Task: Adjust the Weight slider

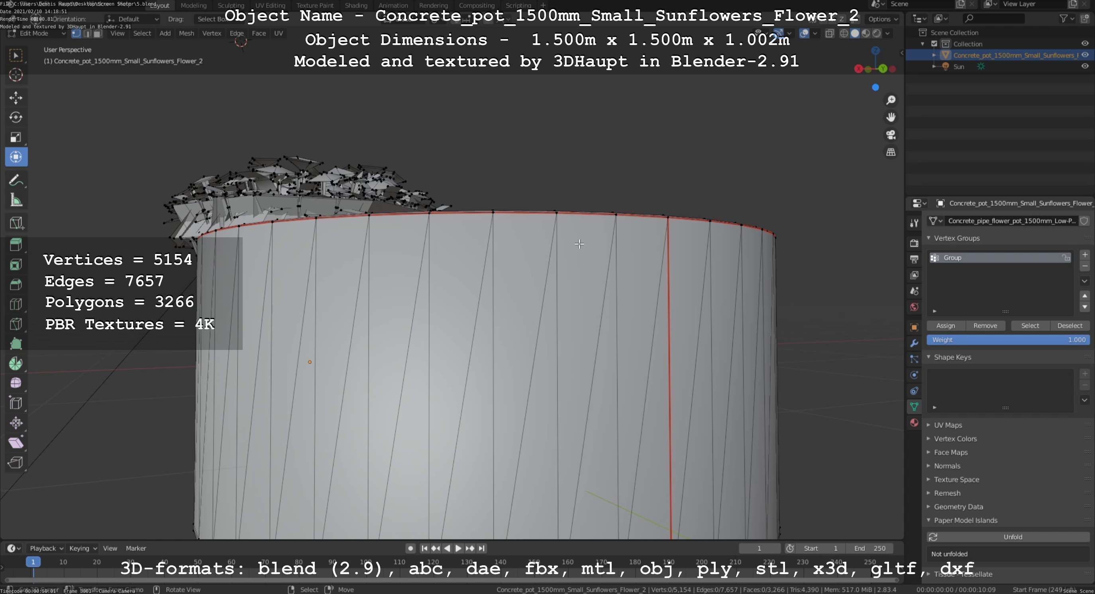Action: click(1008, 340)
